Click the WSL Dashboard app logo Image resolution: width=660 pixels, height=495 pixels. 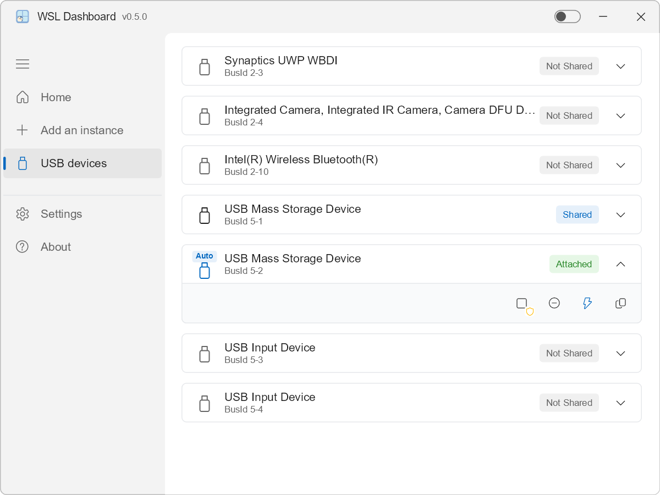(x=23, y=17)
